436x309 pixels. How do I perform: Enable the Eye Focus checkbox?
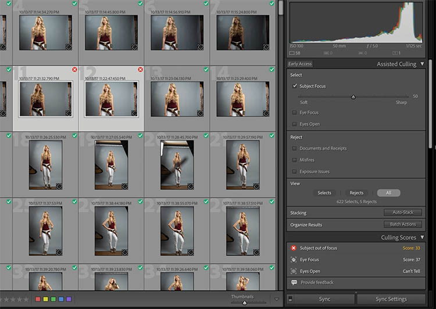(295, 113)
